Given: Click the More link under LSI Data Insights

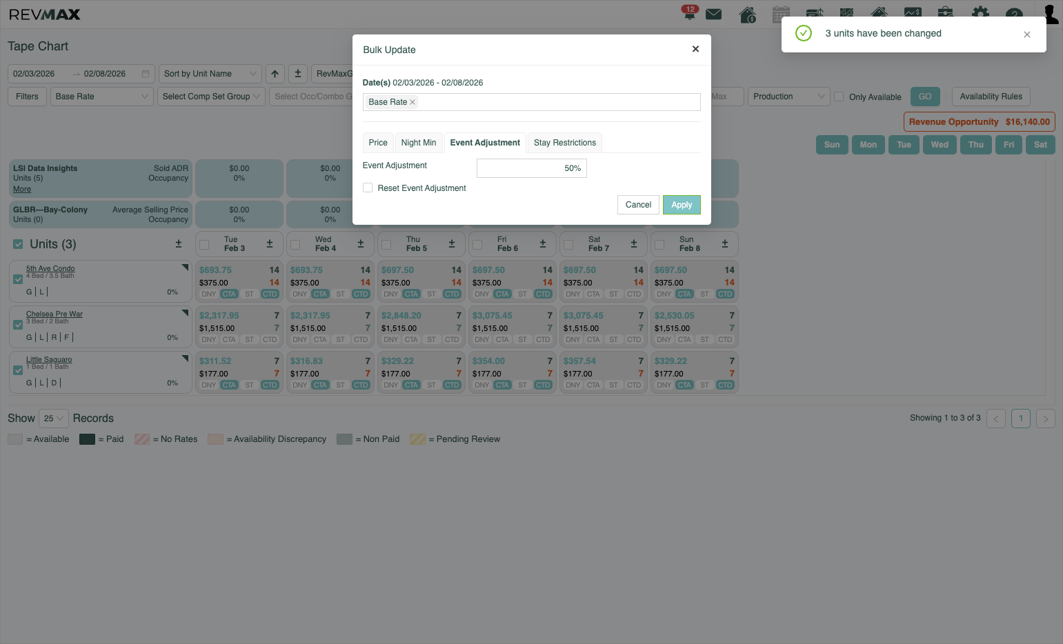Looking at the screenshot, I should [x=22, y=189].
